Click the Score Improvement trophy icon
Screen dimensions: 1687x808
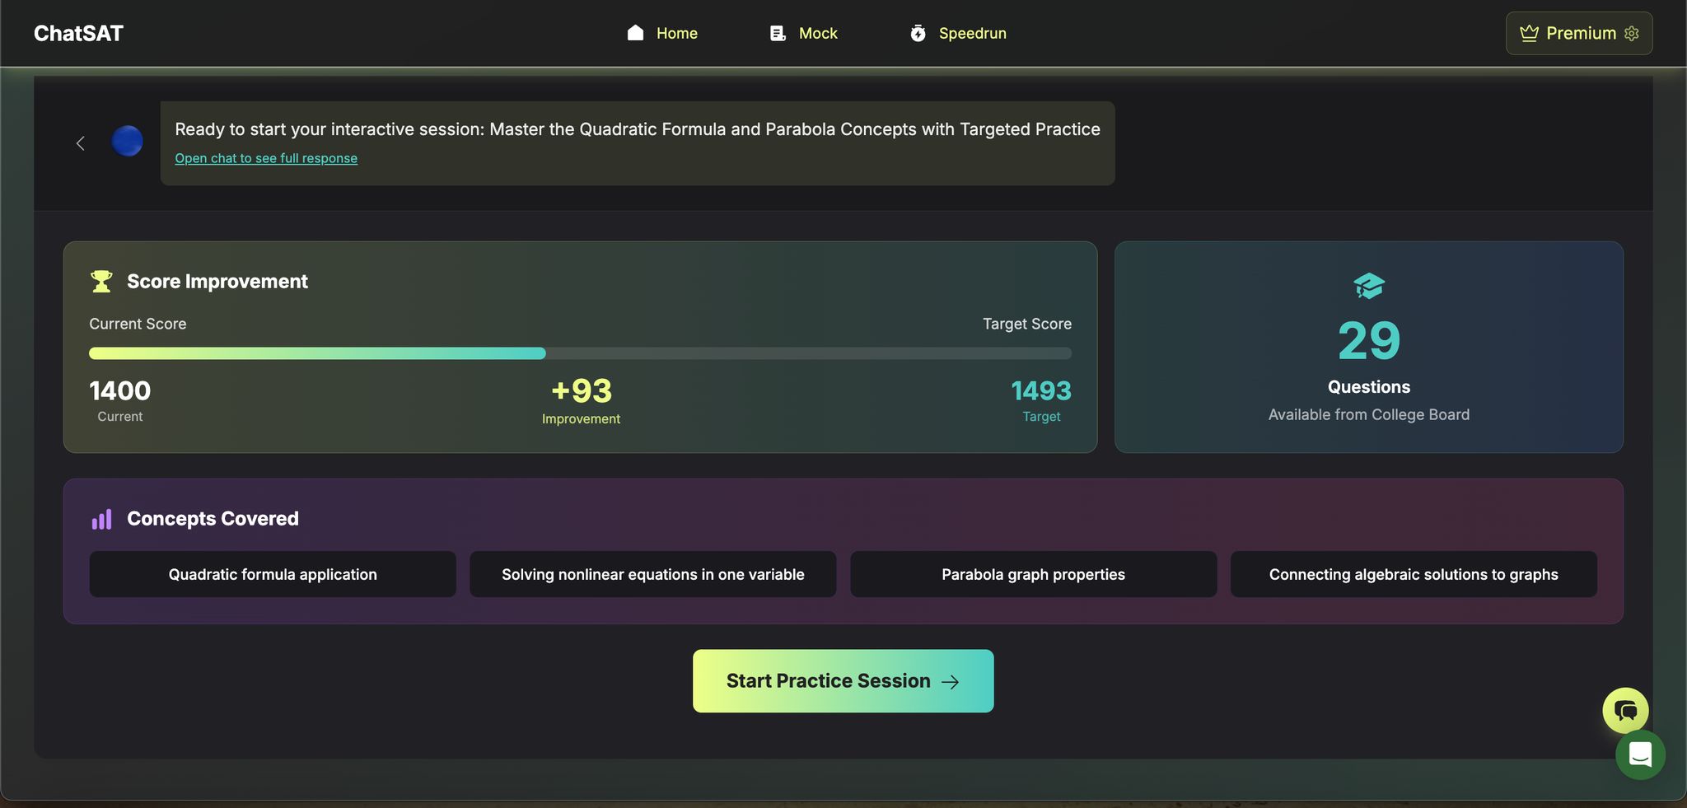tap(101, 282)
